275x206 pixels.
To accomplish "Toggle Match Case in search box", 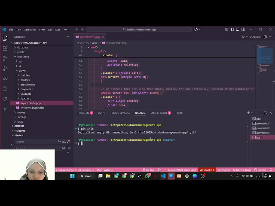I will click(59, 142).
